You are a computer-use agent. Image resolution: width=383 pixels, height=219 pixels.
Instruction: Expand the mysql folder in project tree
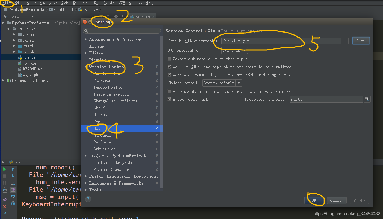point(14,46)
